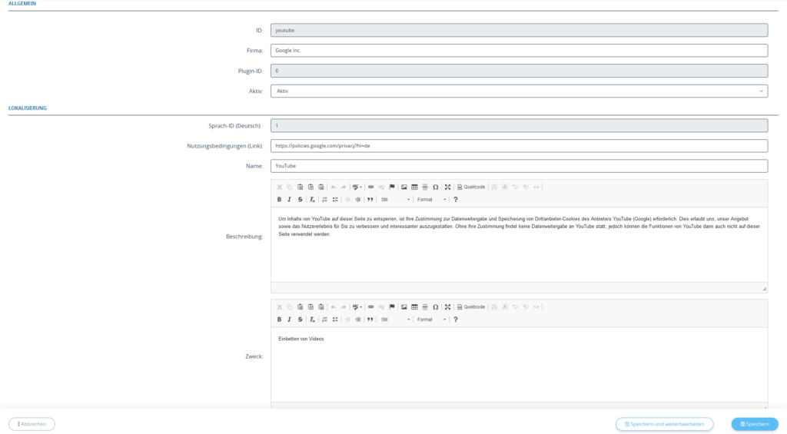
Task: Insert image in the Beschreibung editor
Action: pos(404,187)
